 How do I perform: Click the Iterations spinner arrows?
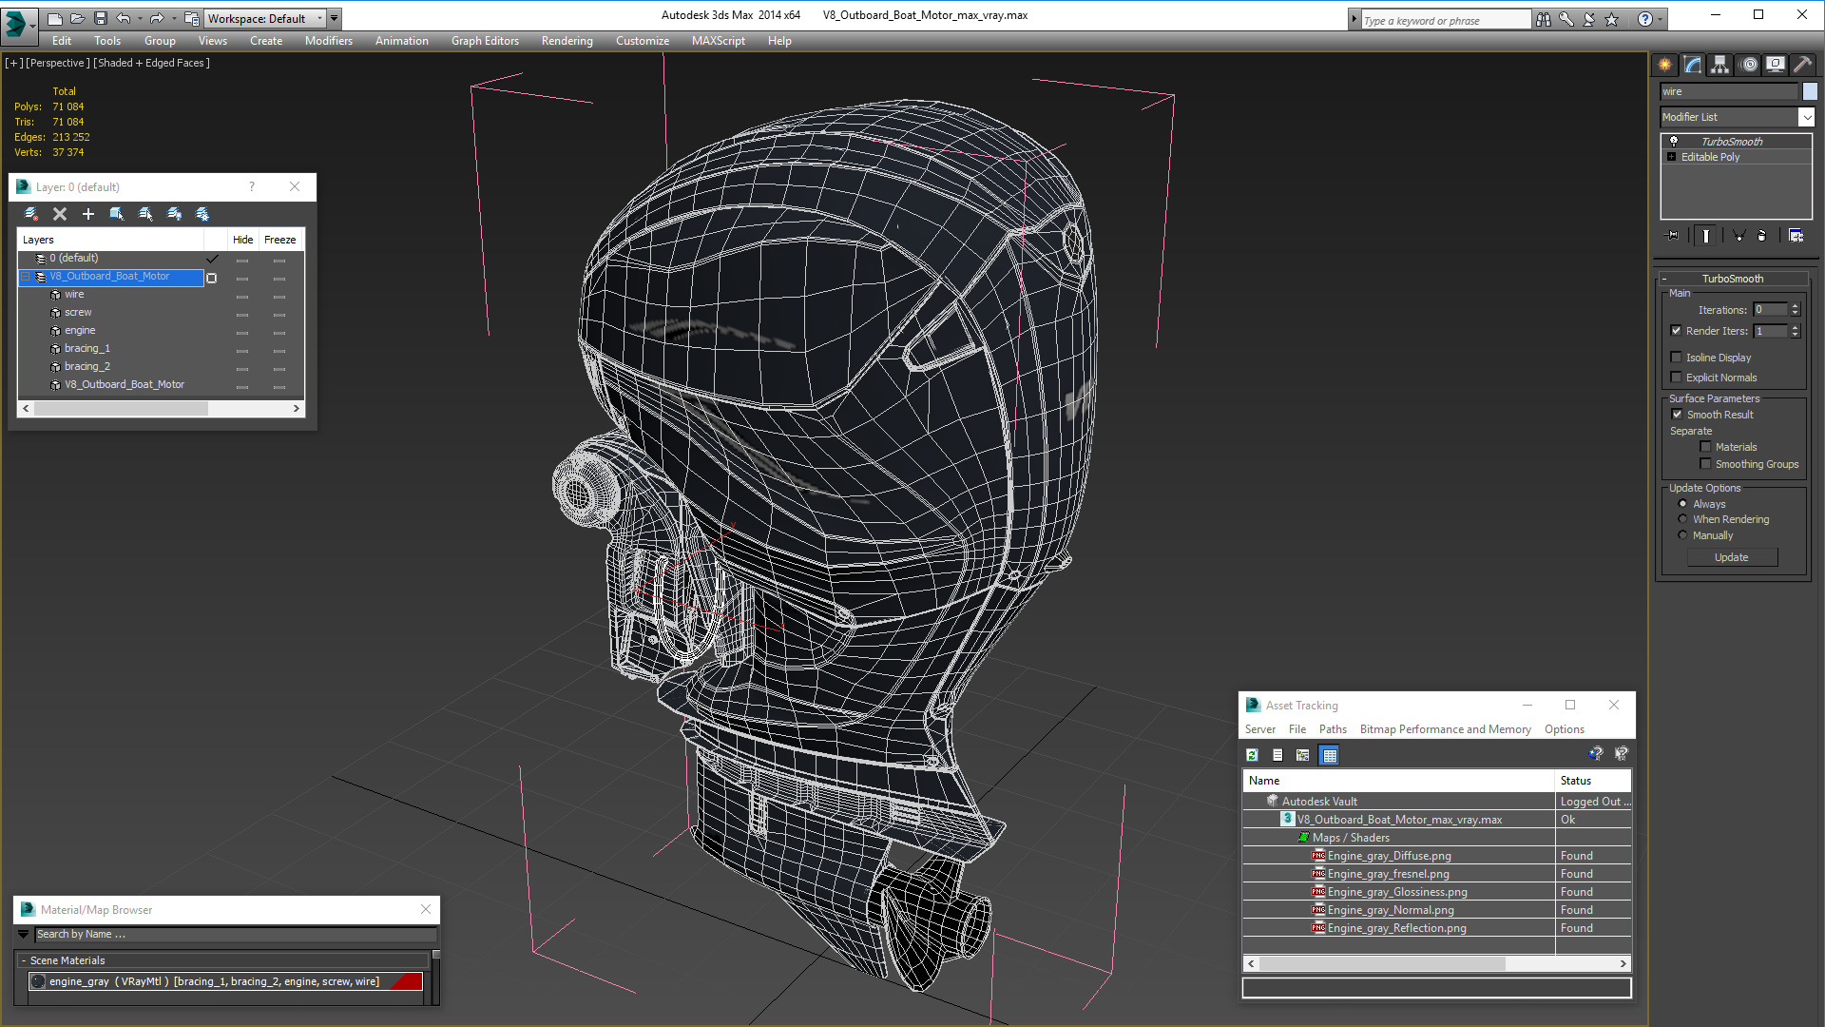click(1795, 310)
